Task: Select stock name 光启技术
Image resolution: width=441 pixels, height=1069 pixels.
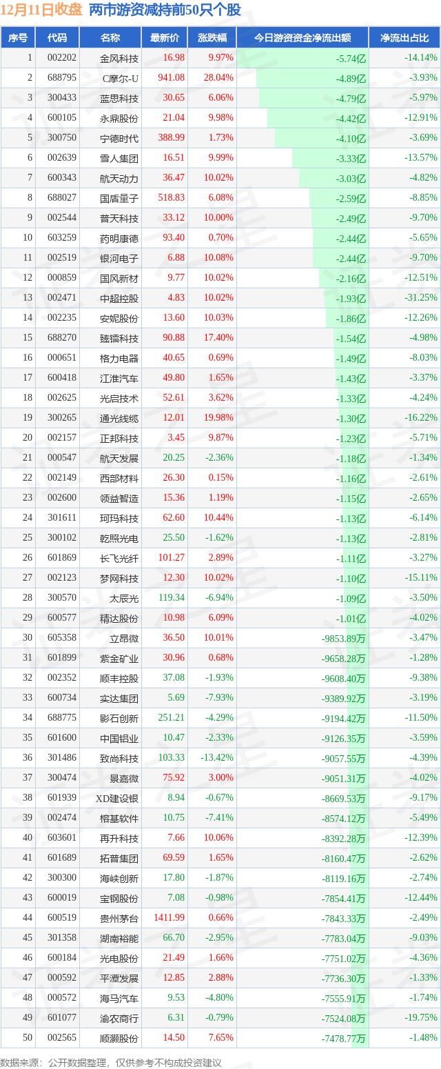Action: 119,398
